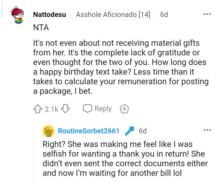Click the award plus icon

click(125, 109)
